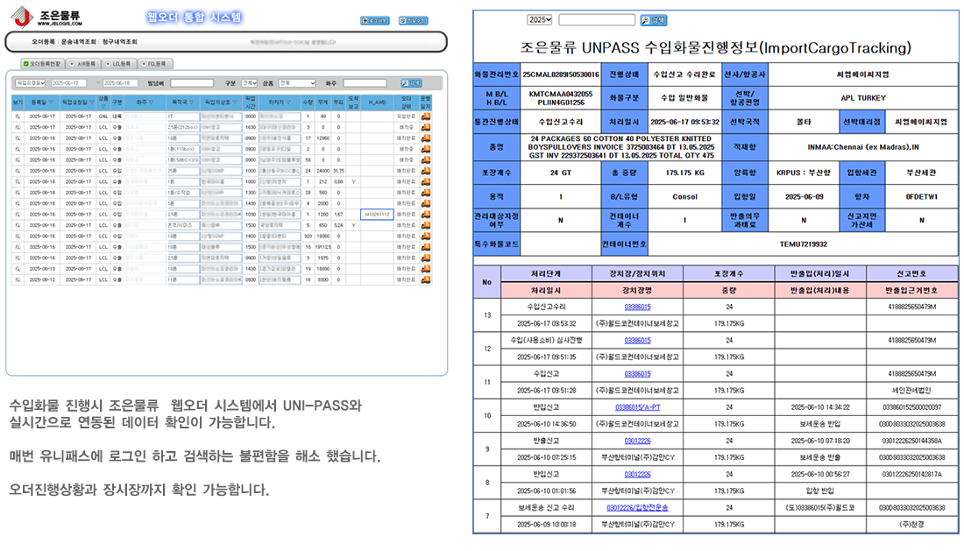View the order registered 2025-06-13

pos(18,269)
